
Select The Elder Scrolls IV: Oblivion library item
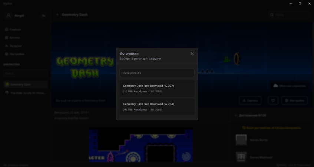pos(26,93)
